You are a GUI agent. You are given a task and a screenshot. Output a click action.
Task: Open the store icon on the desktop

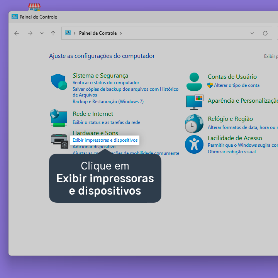click(34, 7)
